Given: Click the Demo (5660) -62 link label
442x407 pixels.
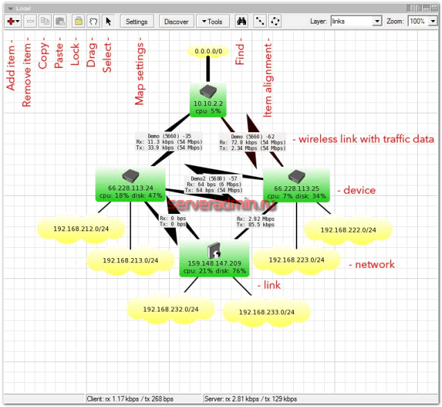Looking at the screenshot, I should click(x=252, y=142).
